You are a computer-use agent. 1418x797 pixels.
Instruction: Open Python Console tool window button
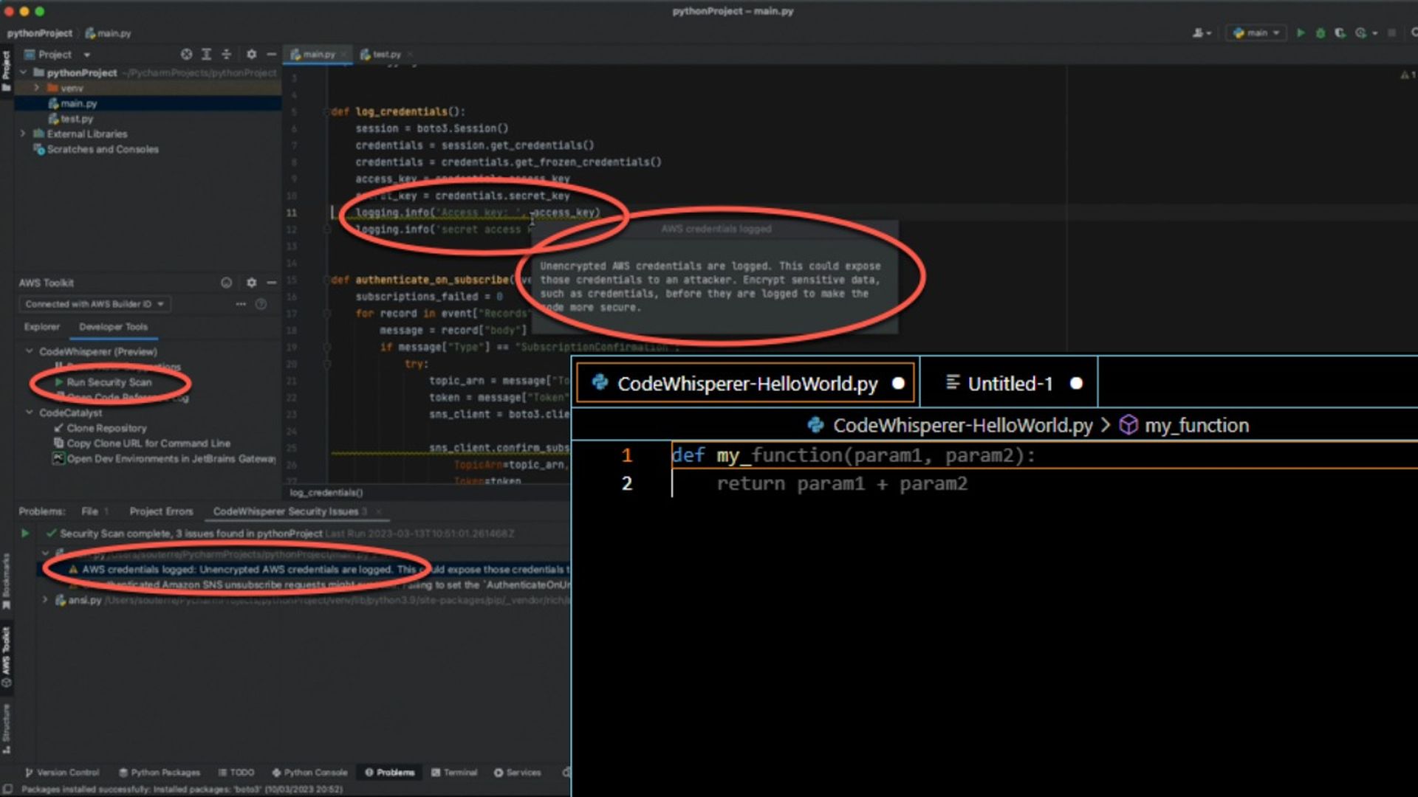pos(309,773)
